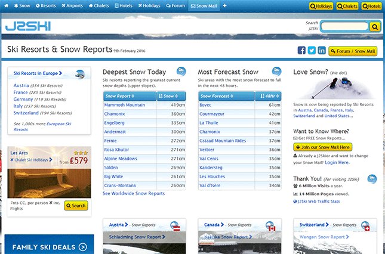Click the Twitter share icon
This screenshot has height=254, width=385.
point(312,51)
